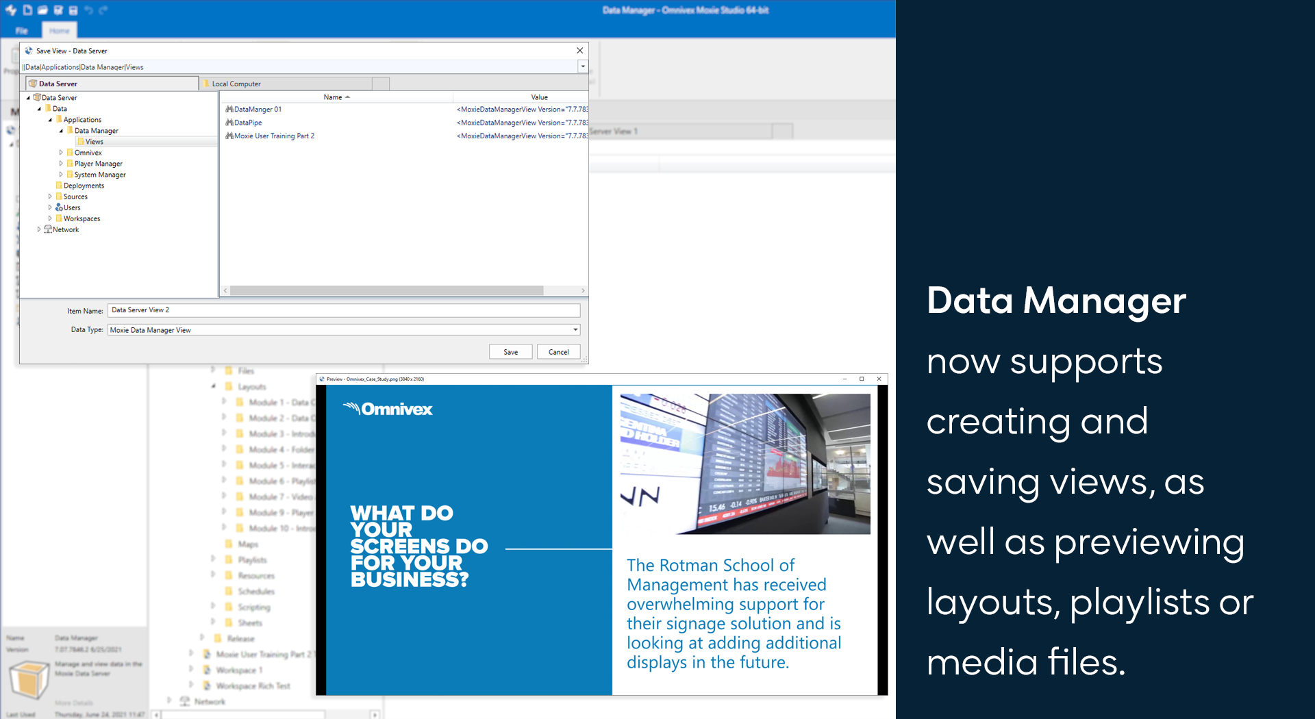Click the Redo arrow in the quick access toolbar
The width and height of the screenshot is (1315, 719).
pos(103,10)
